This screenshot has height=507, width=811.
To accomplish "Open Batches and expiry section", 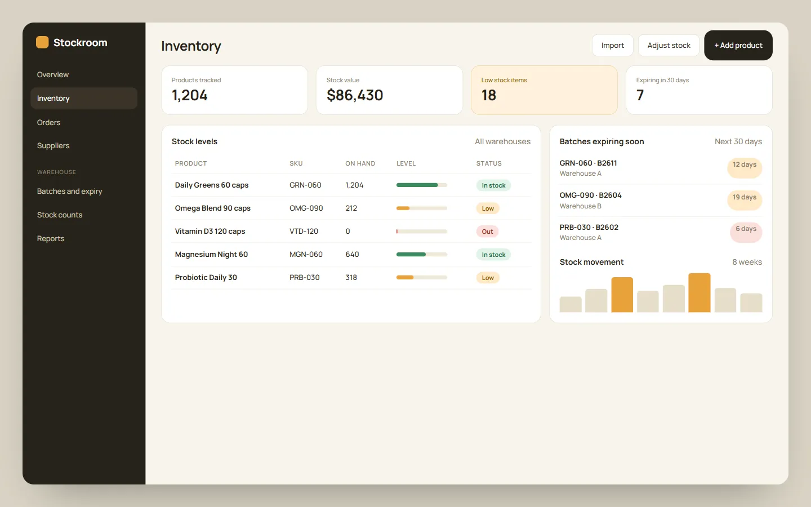I will [84, 191].
